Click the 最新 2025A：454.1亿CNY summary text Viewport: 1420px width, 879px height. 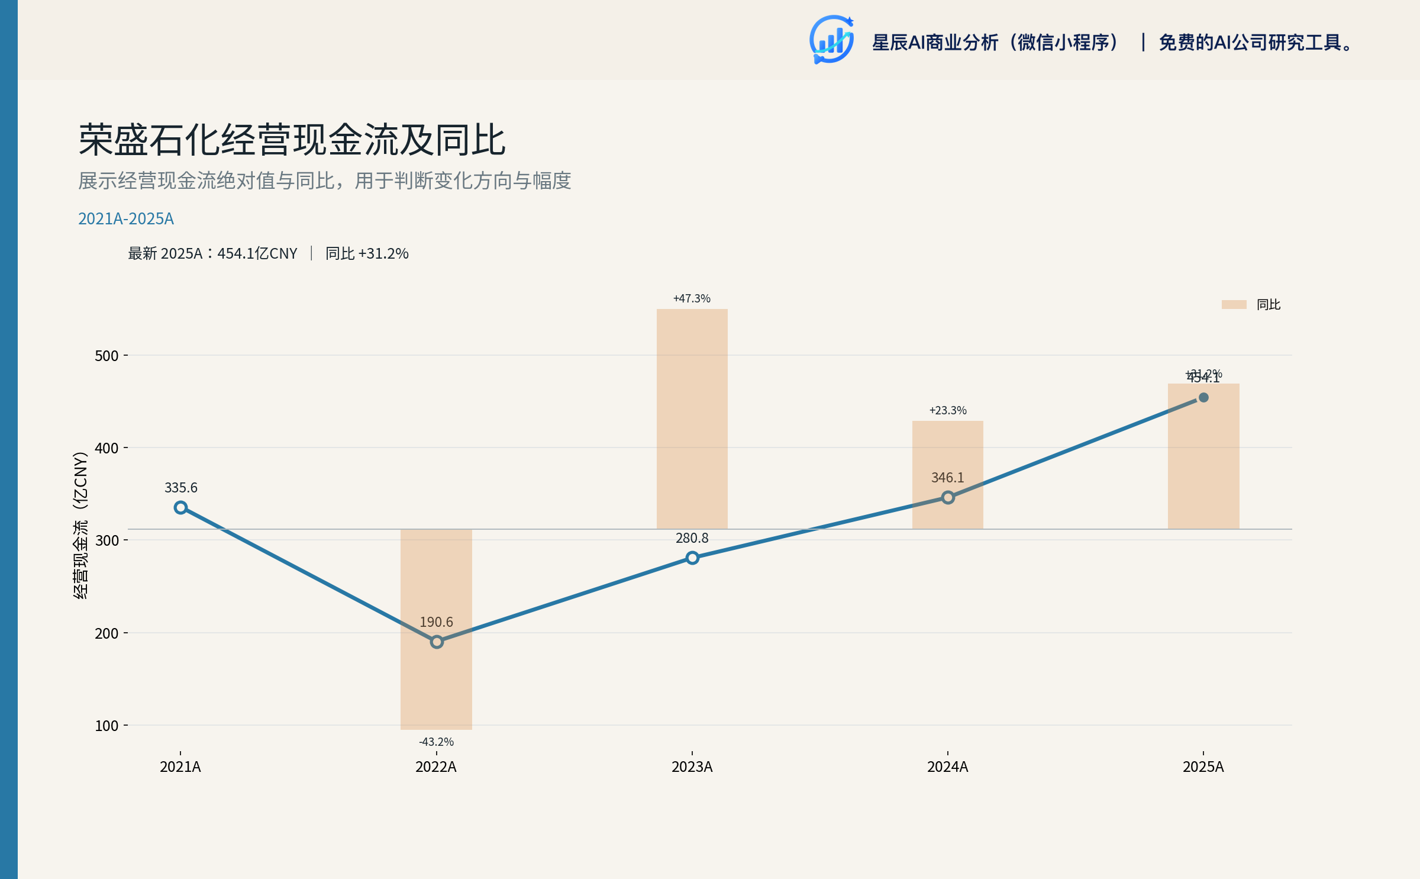point(212,253)
